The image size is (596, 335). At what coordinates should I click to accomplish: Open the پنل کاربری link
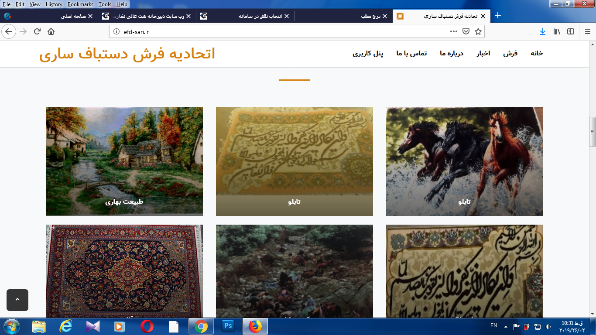coord(368,53)
